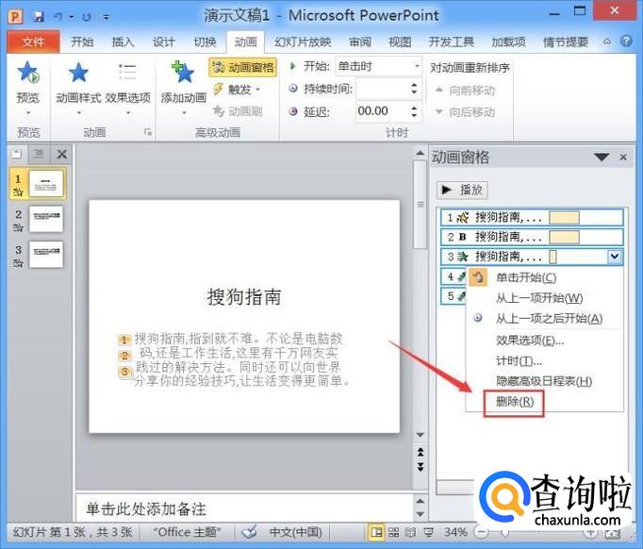Switch to Slide Sorter view icon
Viewport: 643px width, 549px height.
[x=394, y=533]
